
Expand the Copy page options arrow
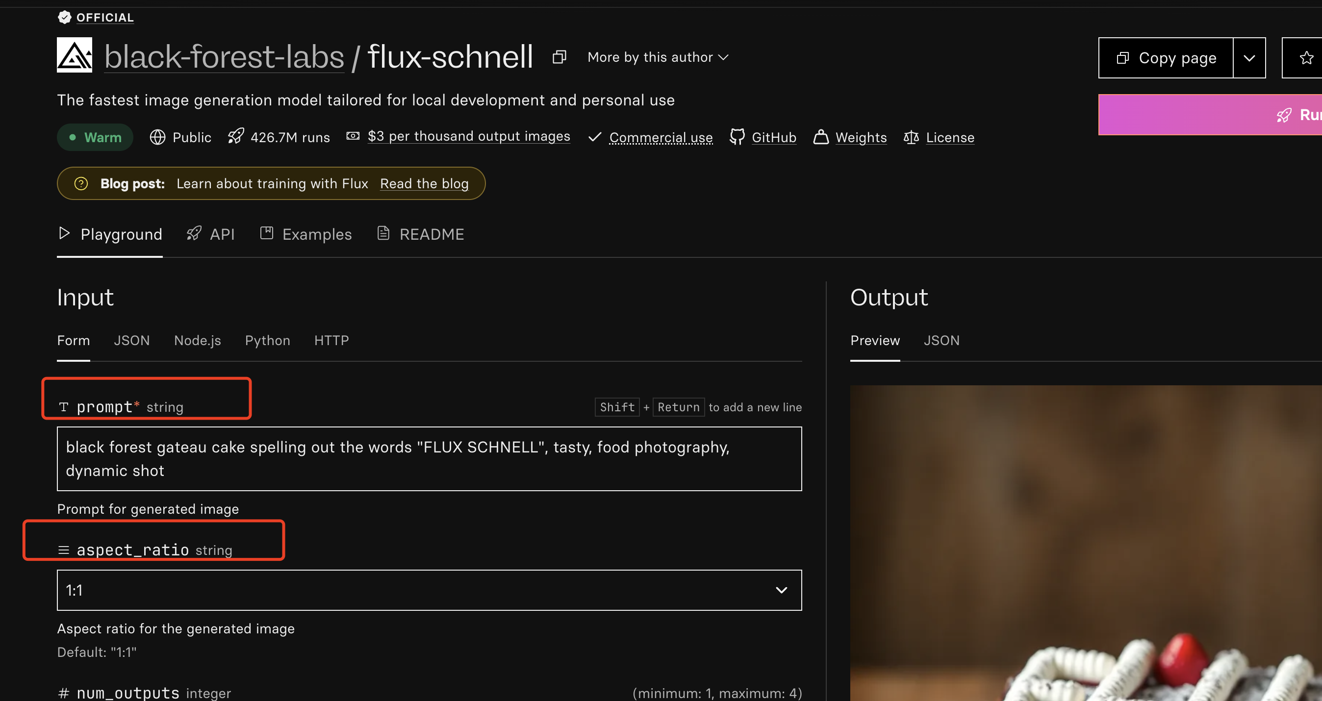tap(1248, 57)
